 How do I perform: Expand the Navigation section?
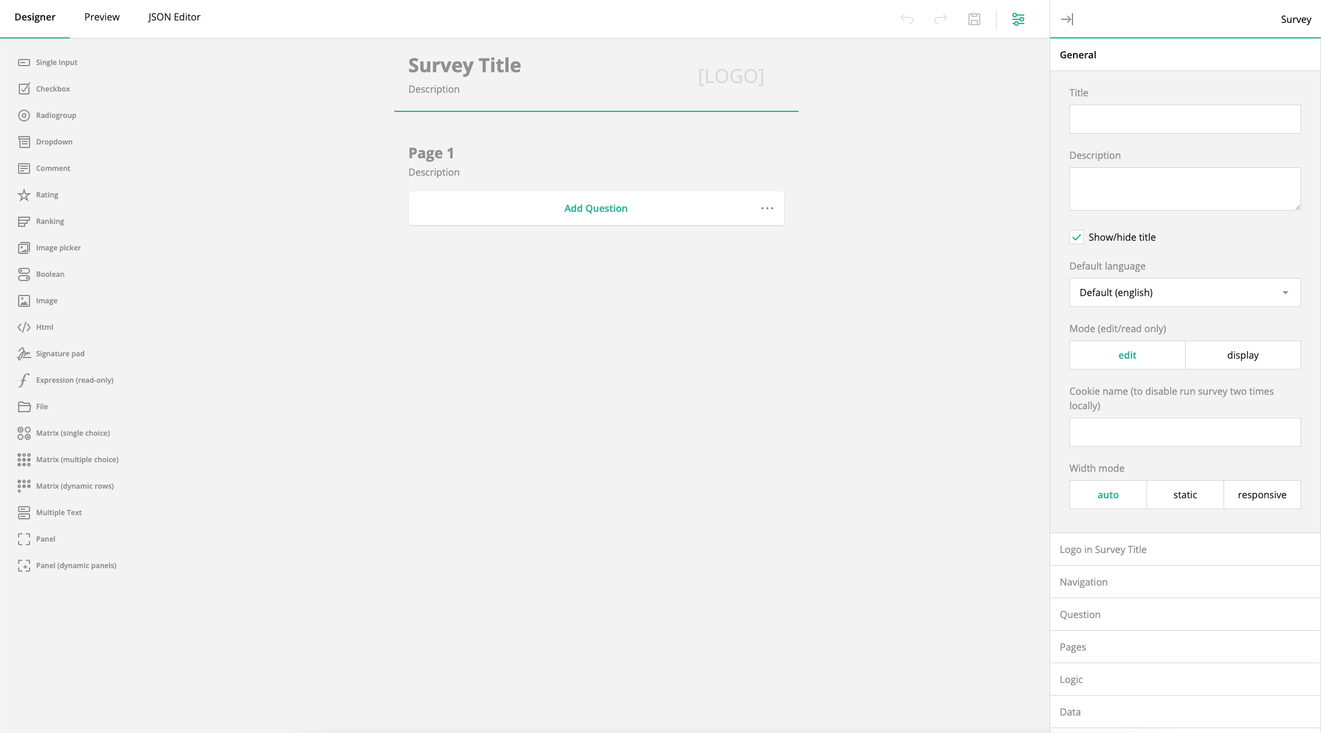1185,581
